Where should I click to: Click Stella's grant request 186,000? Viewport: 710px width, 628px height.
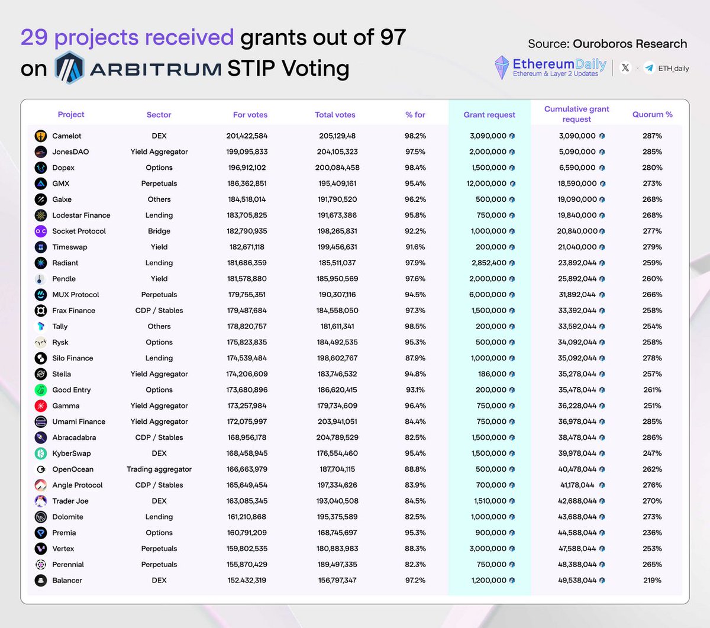(492, 374)
